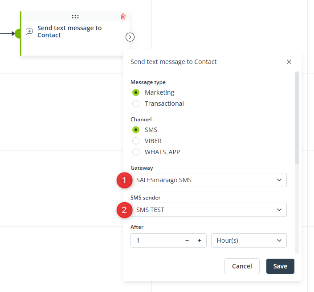Delete the Send text message node
This screenshot has height=292, width=314.
[x=123, y=16]
